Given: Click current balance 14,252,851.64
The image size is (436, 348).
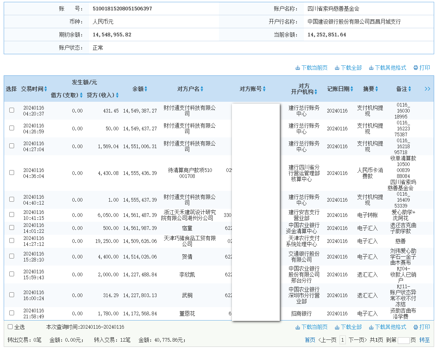Looking at the screenshot, I should point(327,35).
